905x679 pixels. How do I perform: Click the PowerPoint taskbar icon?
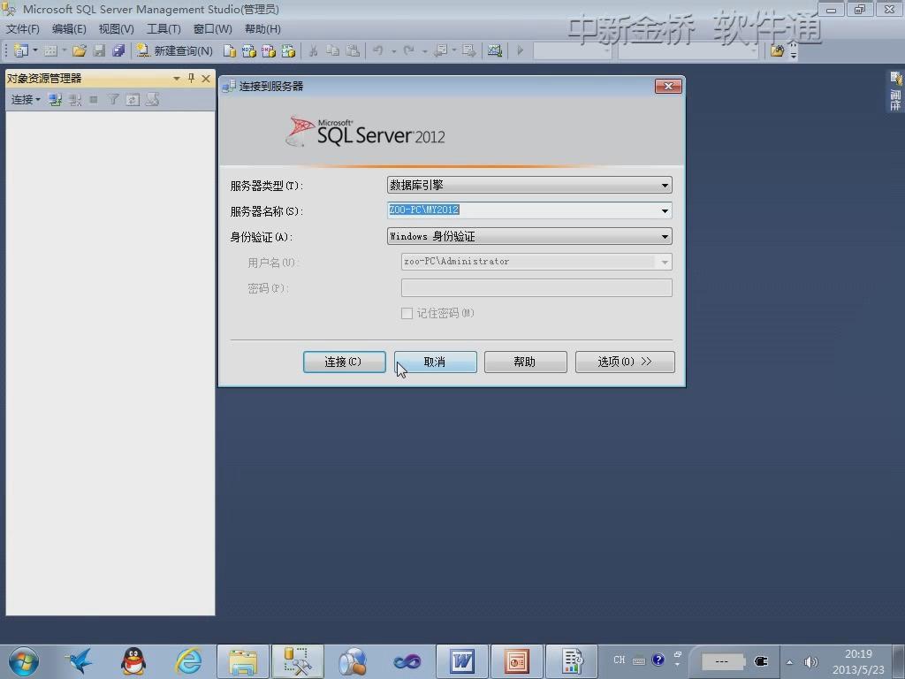pyautogui.click(x=516, y=661)
